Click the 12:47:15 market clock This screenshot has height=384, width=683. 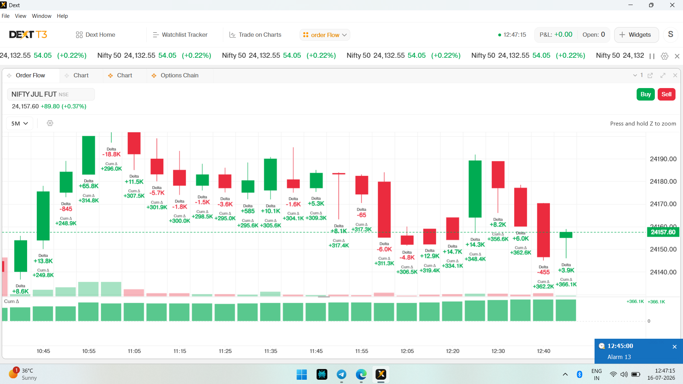click(x=512, y=35)
